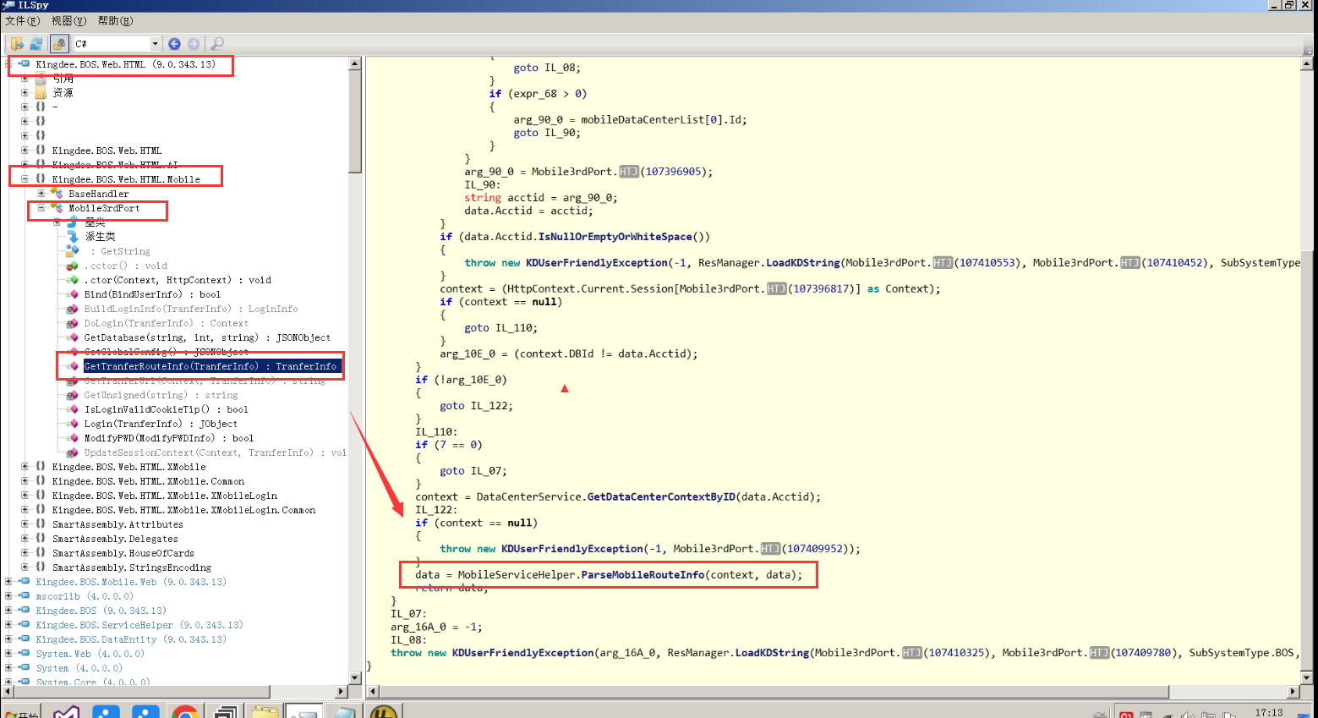The image size is (1318, 718).
Task: Click the Kingdee.BOS.Web.HTML.Mobile namespace braces icon
Action: pos(40,179)
